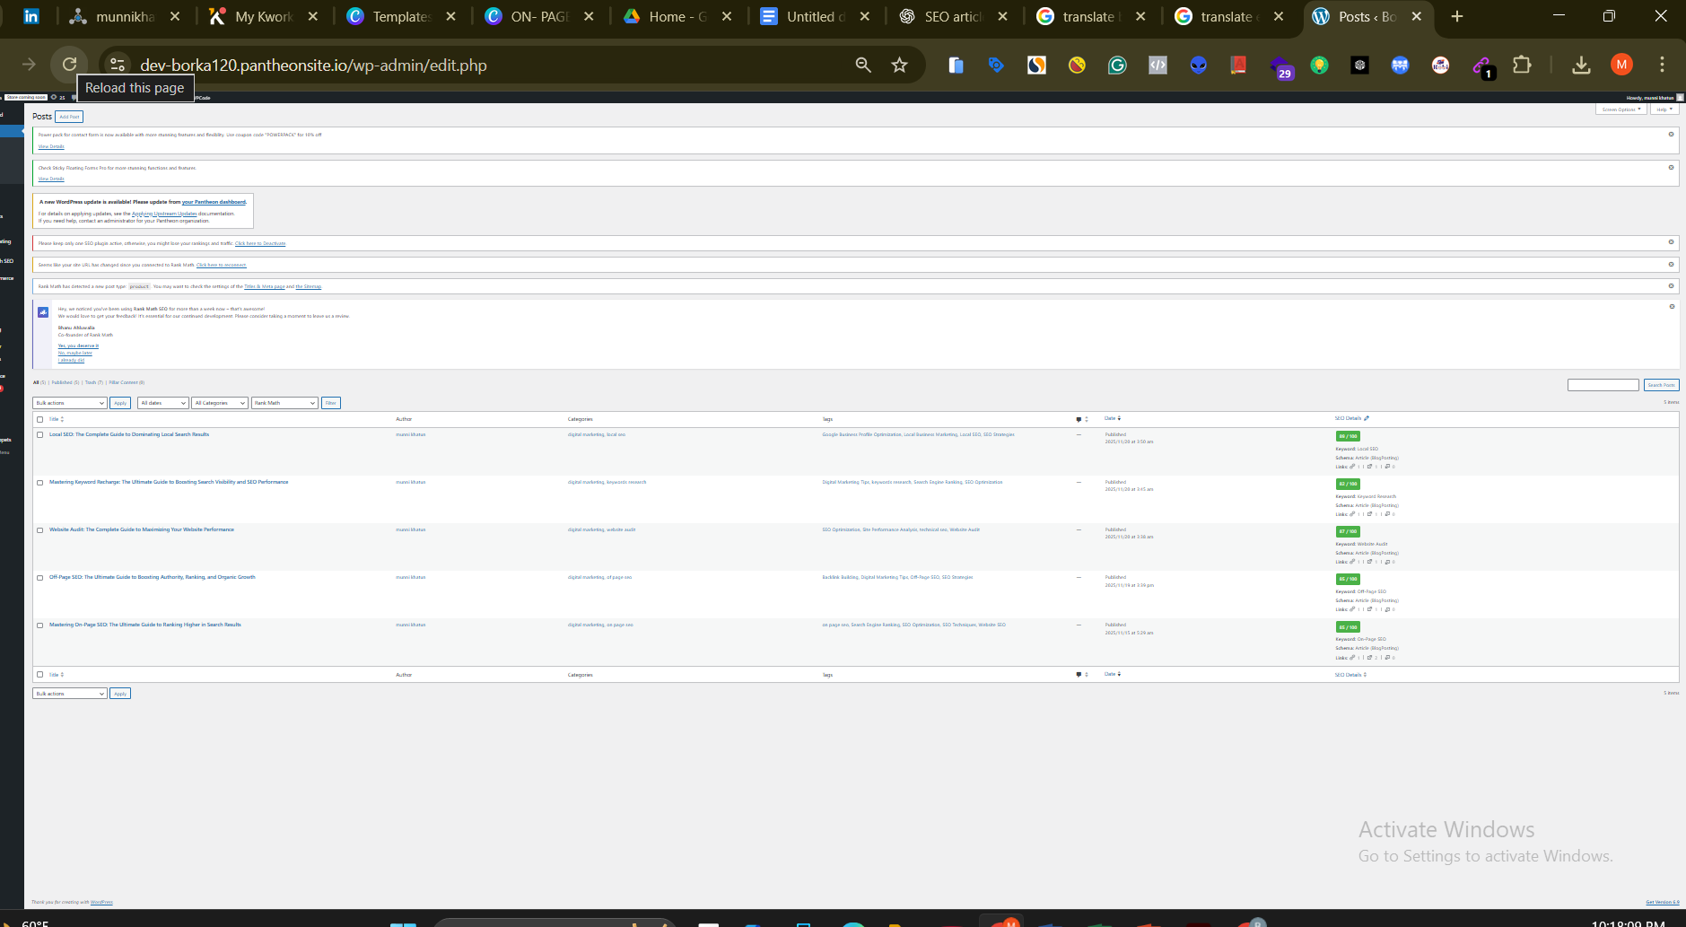Open the Grammarly extension icon

1117,64
